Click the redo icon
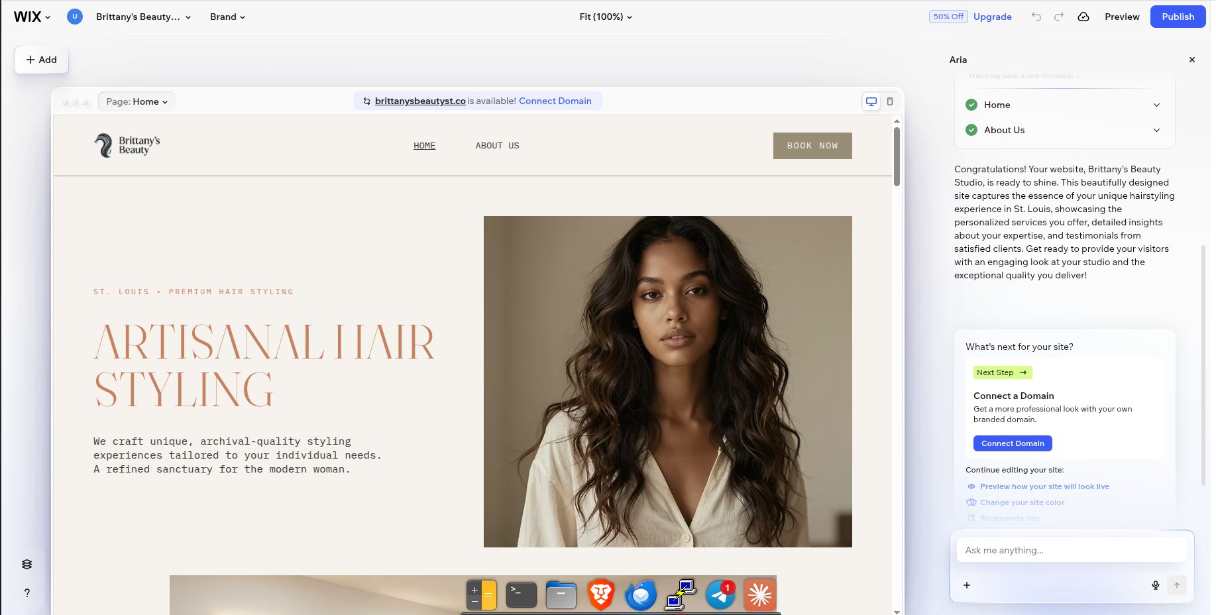1216x615 pixels. point(1059,17)
